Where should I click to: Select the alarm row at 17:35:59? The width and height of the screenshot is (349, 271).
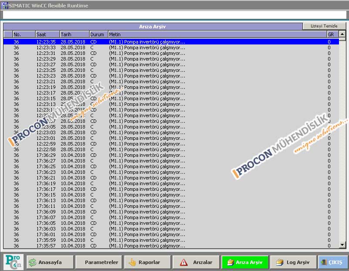pos(171,241)
